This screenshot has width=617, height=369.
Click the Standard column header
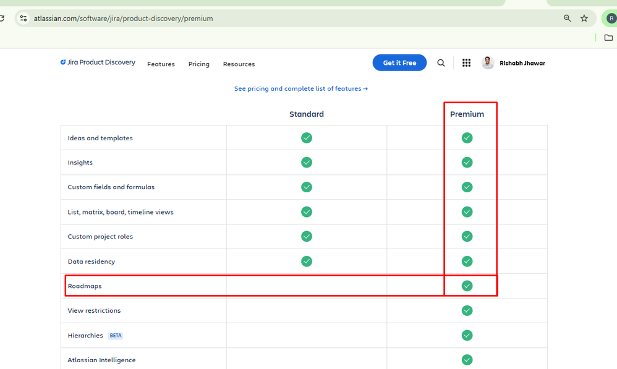pyautogui.click(x=307, y=114)
